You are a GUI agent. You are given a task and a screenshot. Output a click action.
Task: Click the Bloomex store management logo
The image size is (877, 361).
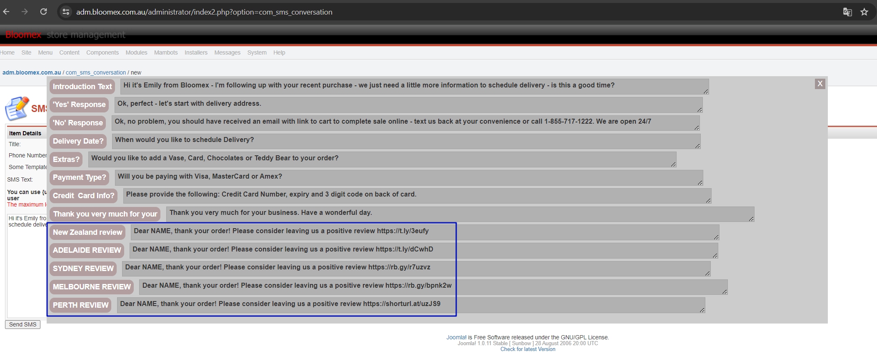click(x=65, y=35)
